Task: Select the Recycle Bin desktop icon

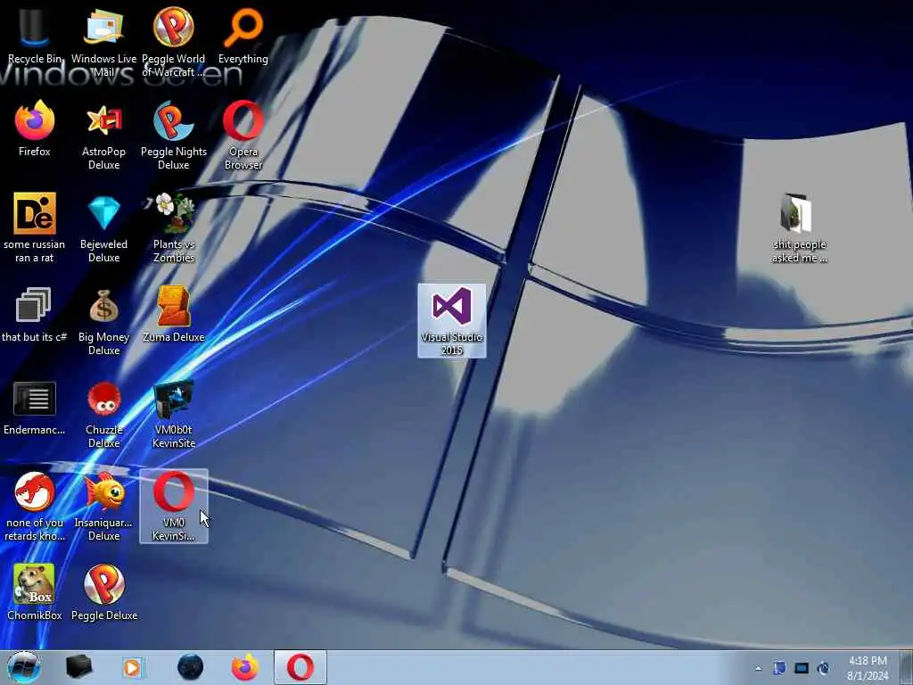Action: coord(35,36)
